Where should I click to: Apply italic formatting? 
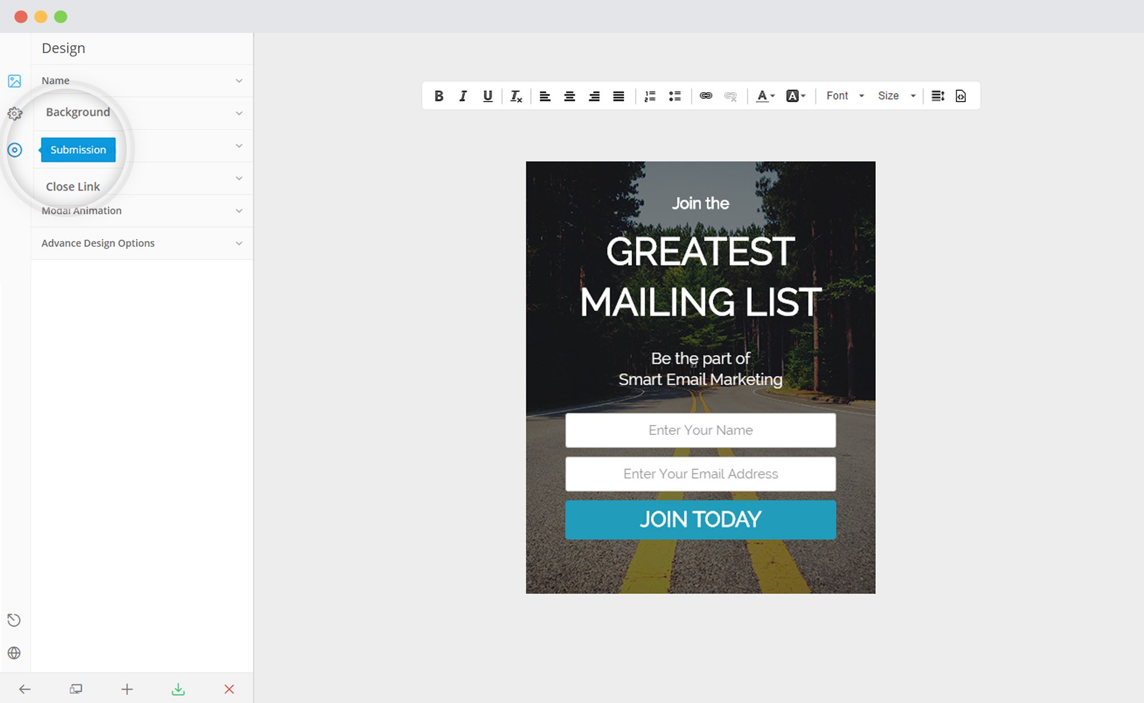coord(463,96)
